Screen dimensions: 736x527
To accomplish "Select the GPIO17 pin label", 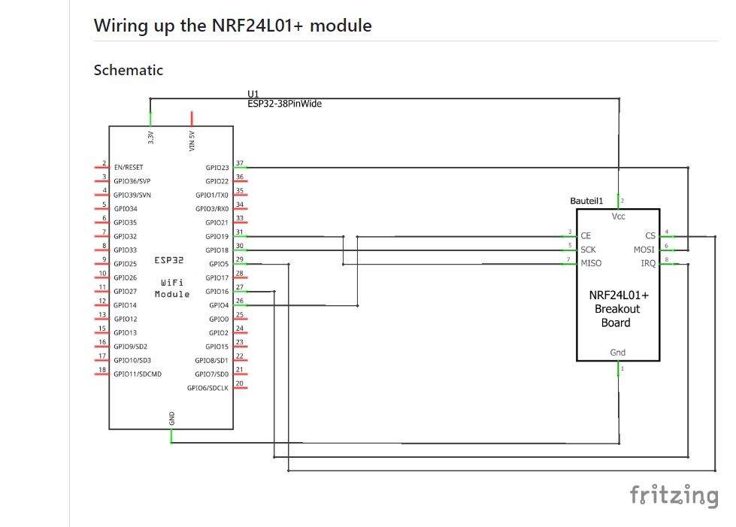I will pos(217,278).
